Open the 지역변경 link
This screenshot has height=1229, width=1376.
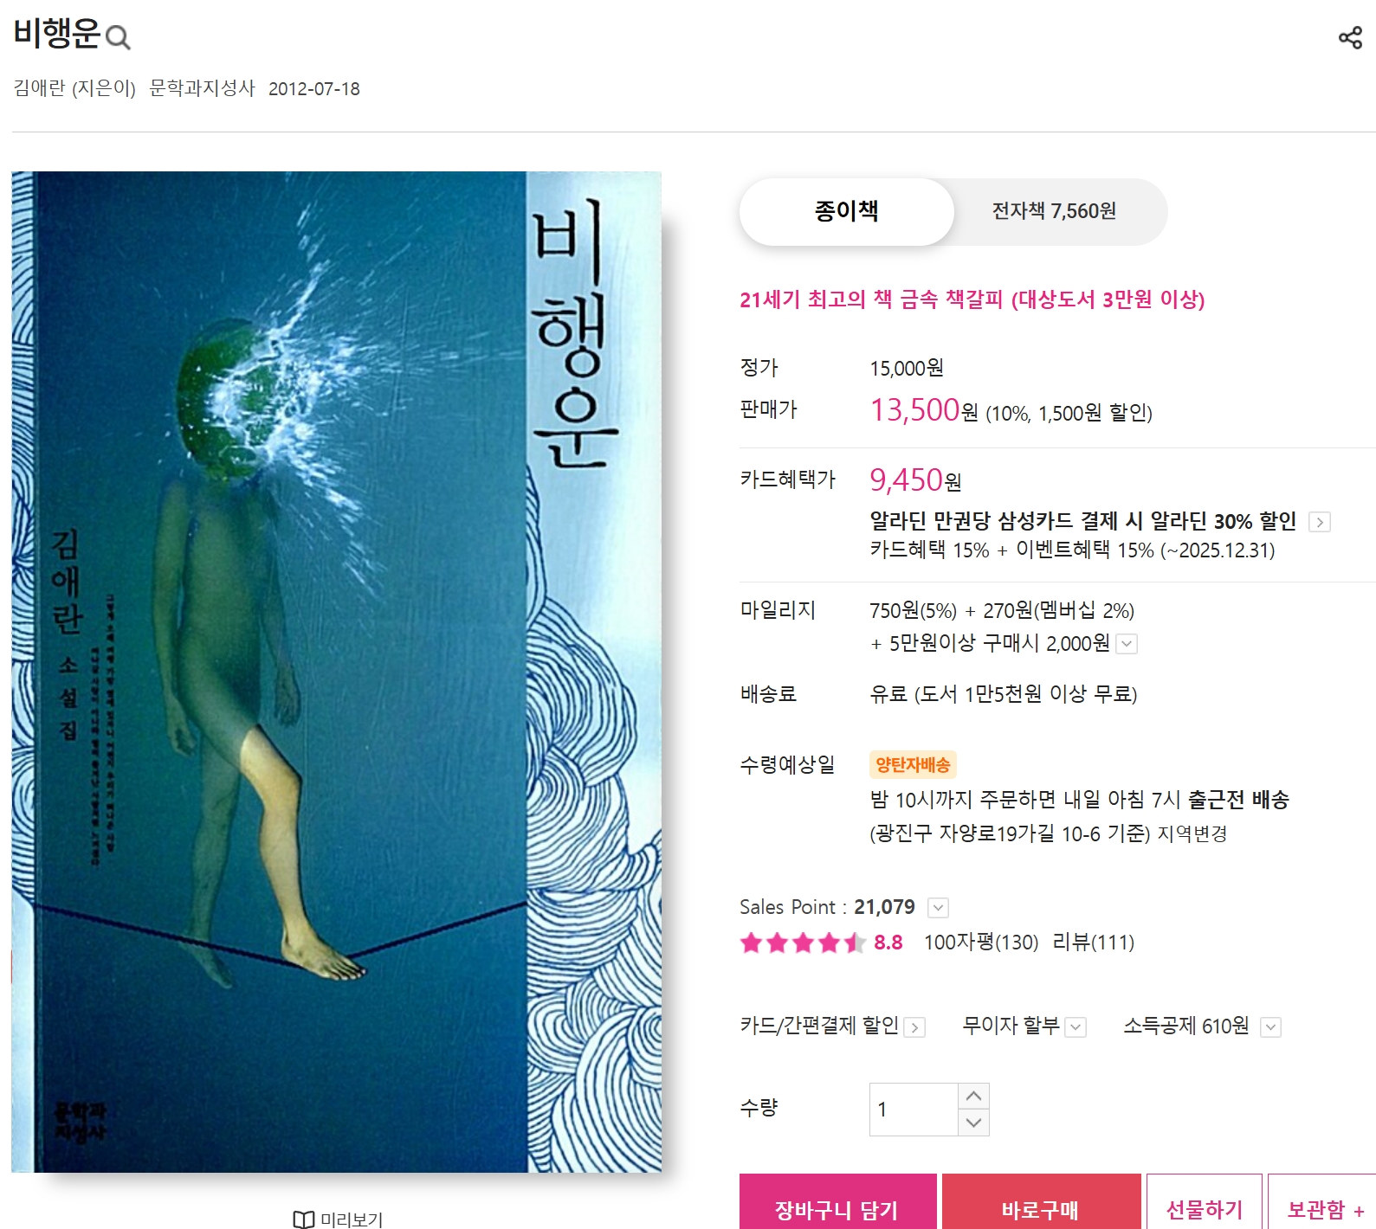(x=1192, y=834)
